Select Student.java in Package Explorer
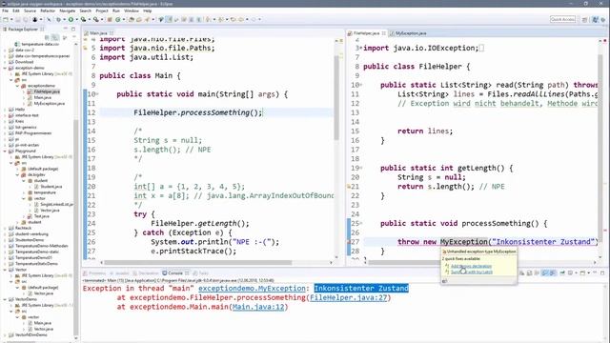The width and height of the screenshot is (610, 343). [x=51, y=187]
